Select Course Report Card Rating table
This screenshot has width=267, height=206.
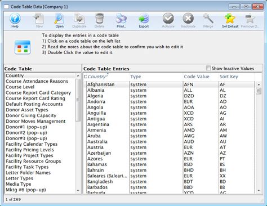coord(40,98)
